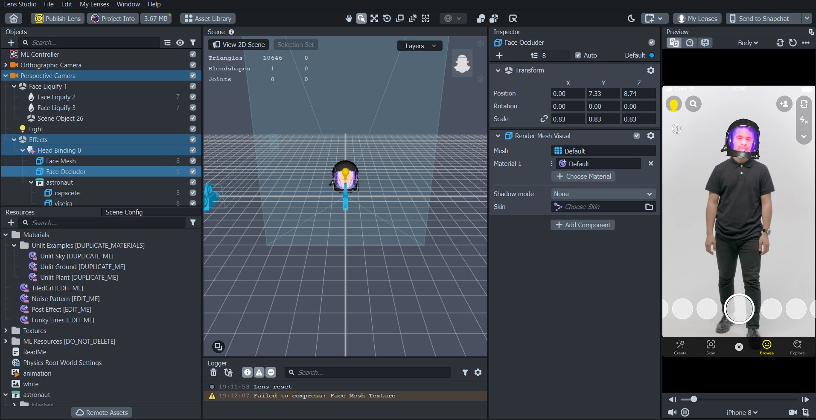The width and height of the screenshot is (816, 420).
Task: Switch to Scene Config tab
Action: [x=124, y=212]
